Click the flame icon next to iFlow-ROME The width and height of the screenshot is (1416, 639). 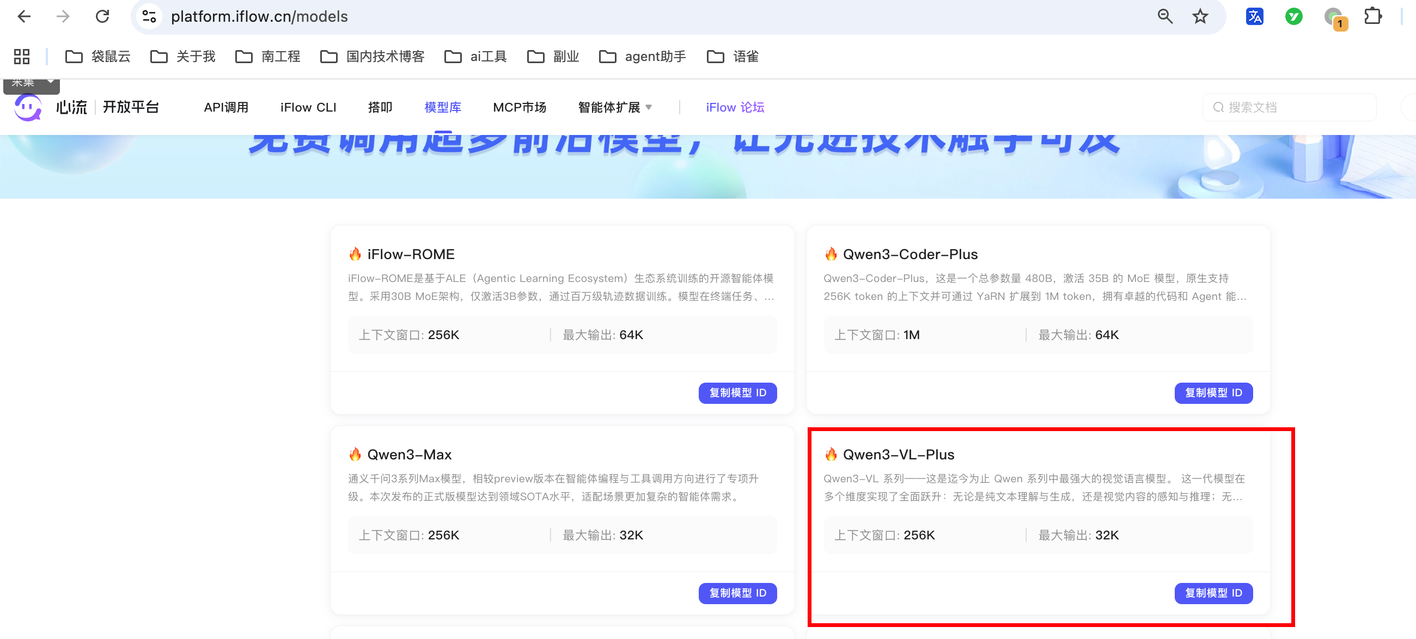click(x=355, y=254)
